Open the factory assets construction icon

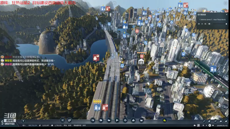point(141,120)
